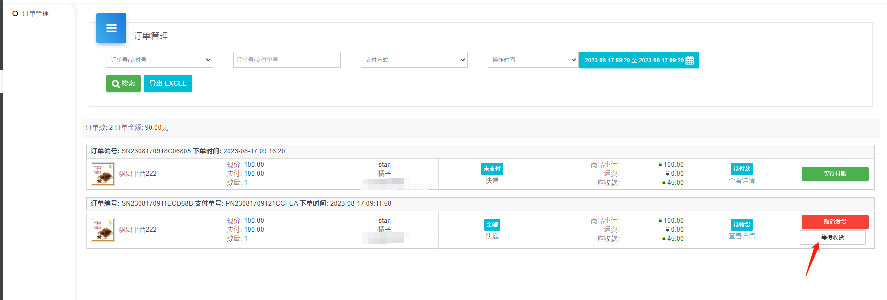Click order number SN2308170918C06805 header text
This screenshot has width=887, height=300.
tap(156, 151)
